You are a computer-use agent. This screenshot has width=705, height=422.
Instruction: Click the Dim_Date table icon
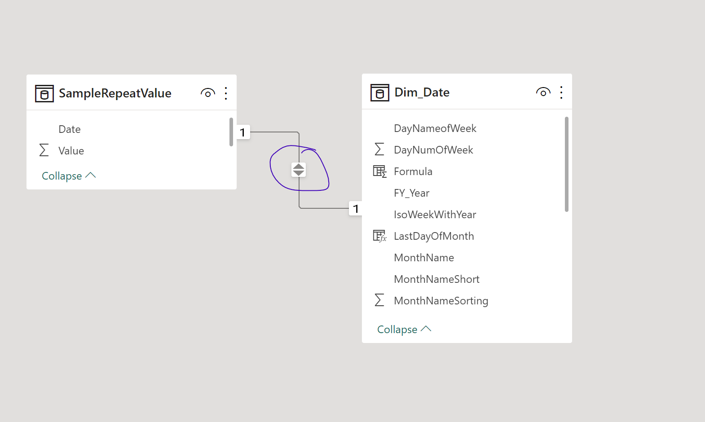coord(380,92)
